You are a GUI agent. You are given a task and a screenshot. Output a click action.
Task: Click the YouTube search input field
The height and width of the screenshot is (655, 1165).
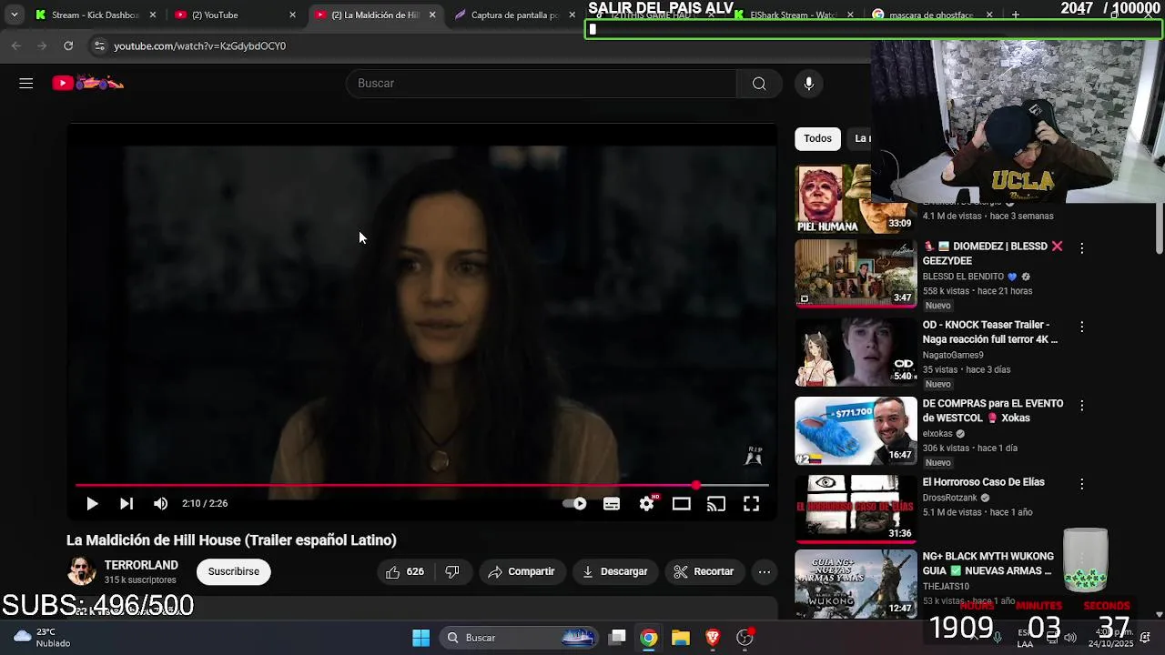point(542,84)
